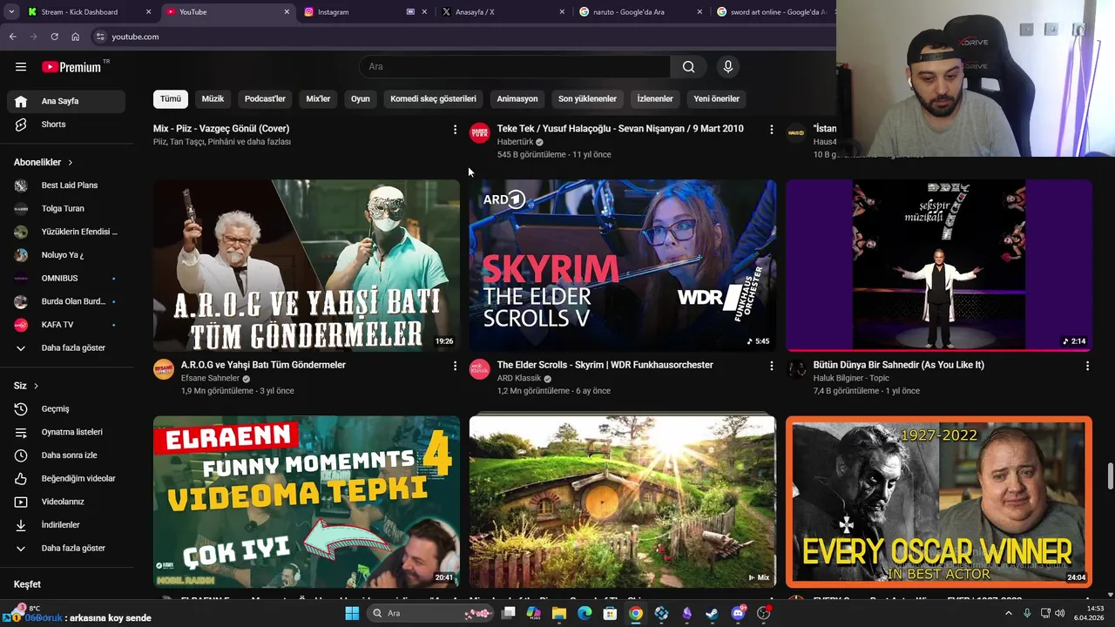Open Oynatma listeleri playlists
Screen dimensions: 1115x627
pos(66,432)
